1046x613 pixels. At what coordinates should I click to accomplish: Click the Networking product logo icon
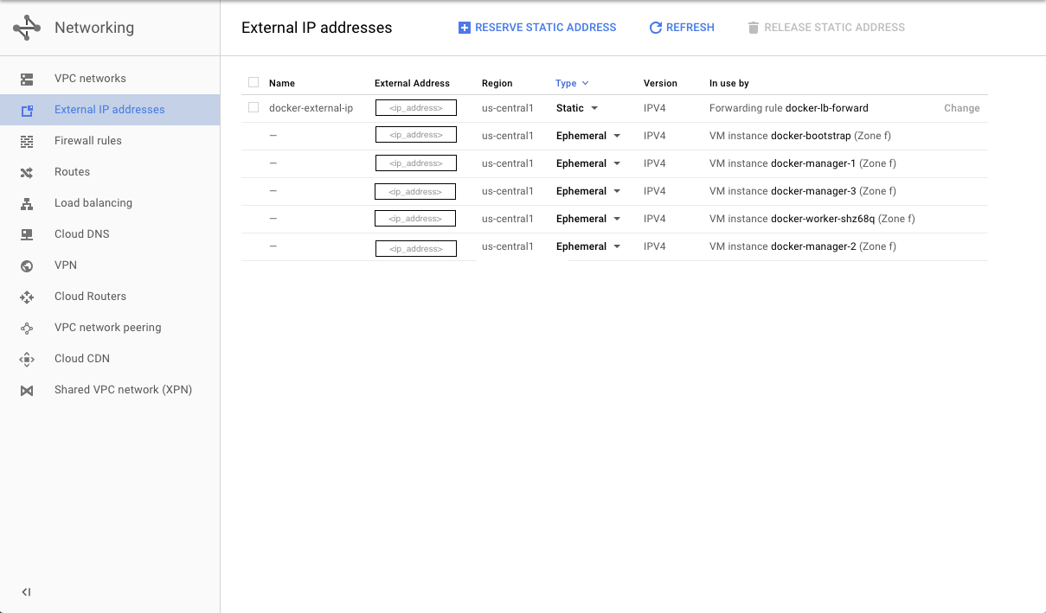click(27, 28)
